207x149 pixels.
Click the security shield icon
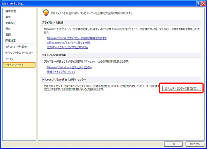pos(46,13)
